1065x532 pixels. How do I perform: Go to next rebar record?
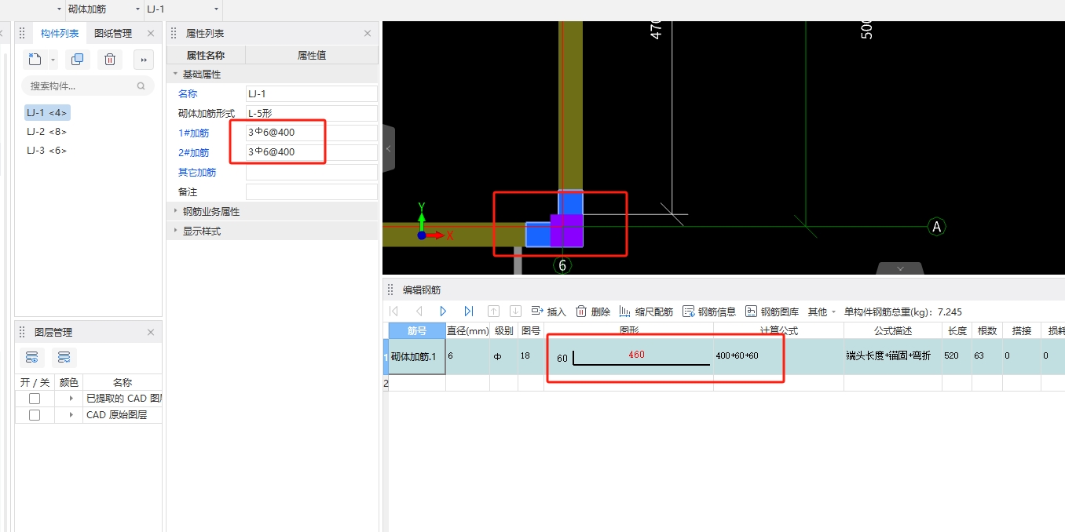[x=444, y=312]
